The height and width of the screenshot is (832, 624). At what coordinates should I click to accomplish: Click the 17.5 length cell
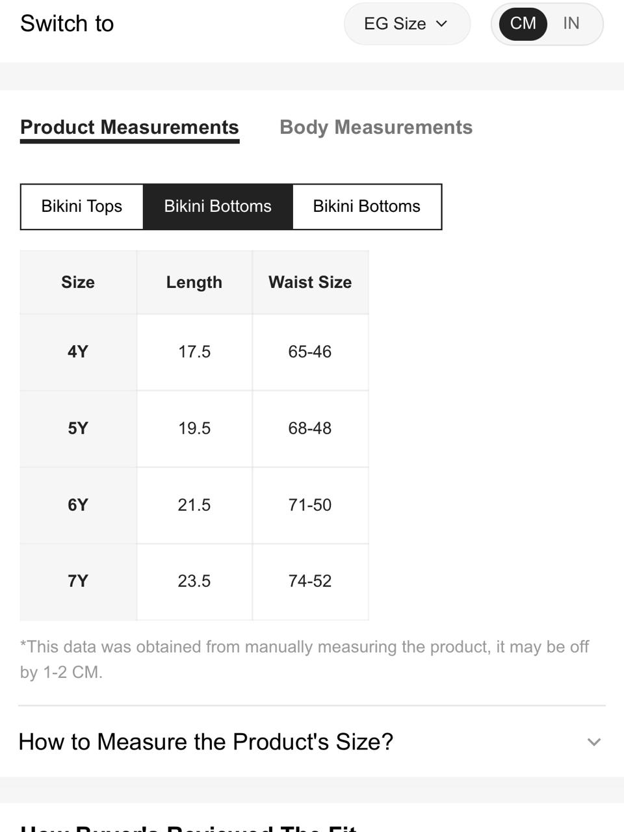(194, 352)
